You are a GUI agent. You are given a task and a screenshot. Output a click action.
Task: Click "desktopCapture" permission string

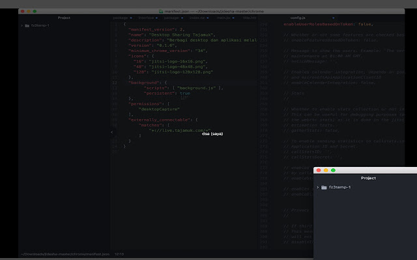(159, 109)
